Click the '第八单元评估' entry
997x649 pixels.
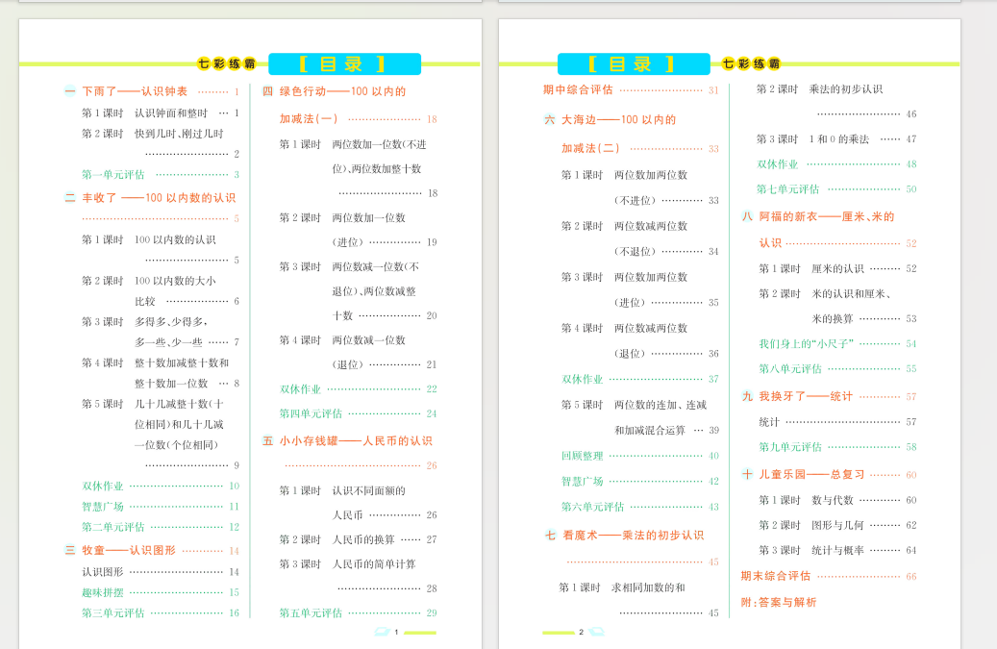(x=790, y=368)
